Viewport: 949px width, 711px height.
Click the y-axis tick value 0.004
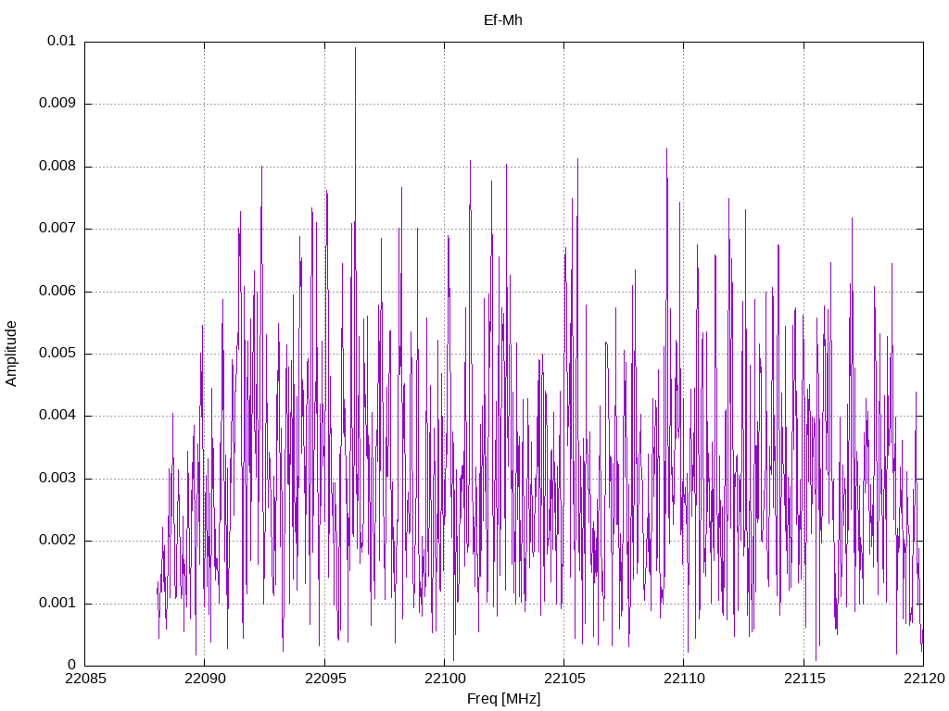pyautogui.click(x=57, y=416)
